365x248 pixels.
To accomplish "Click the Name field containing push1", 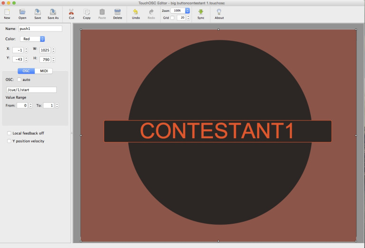I will click(x=40, y=29).
